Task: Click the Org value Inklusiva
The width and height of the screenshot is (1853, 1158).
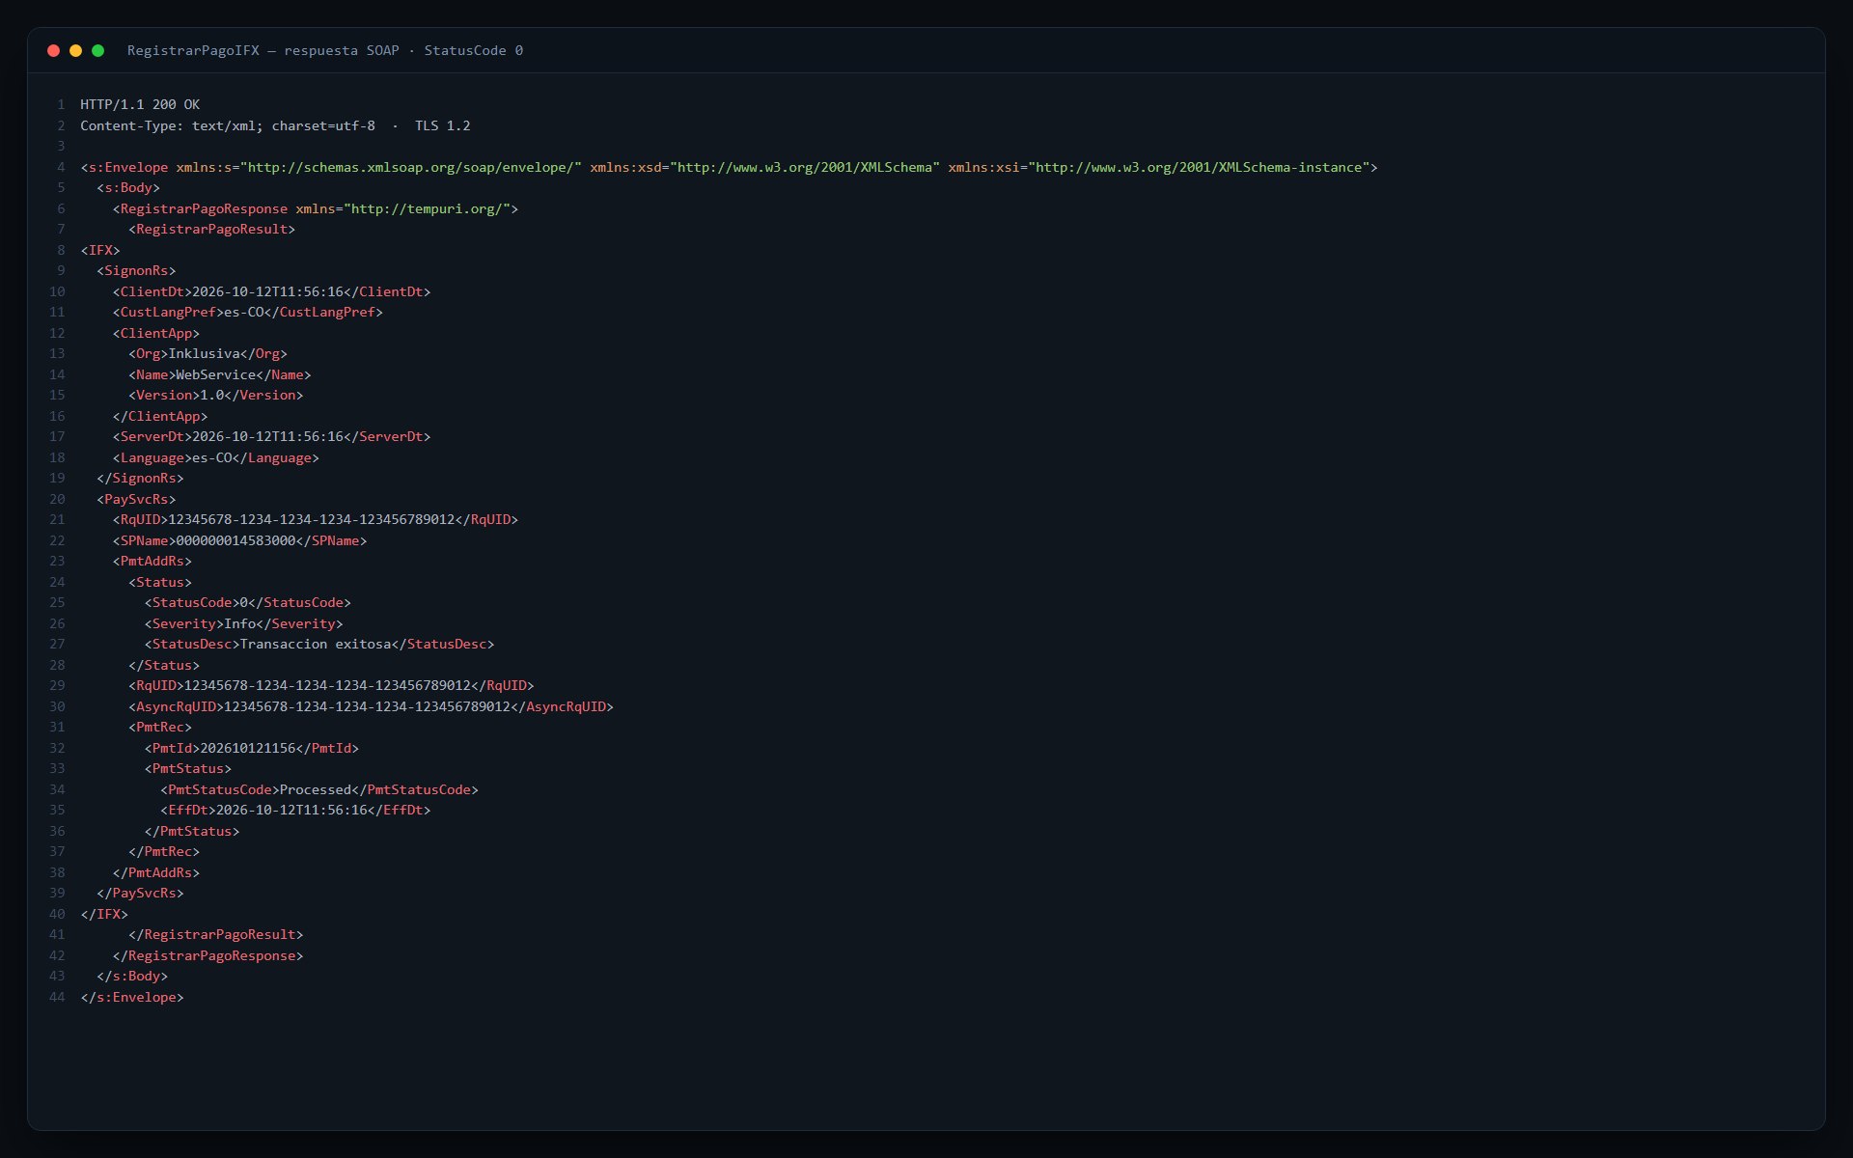Action: (204, 353)
